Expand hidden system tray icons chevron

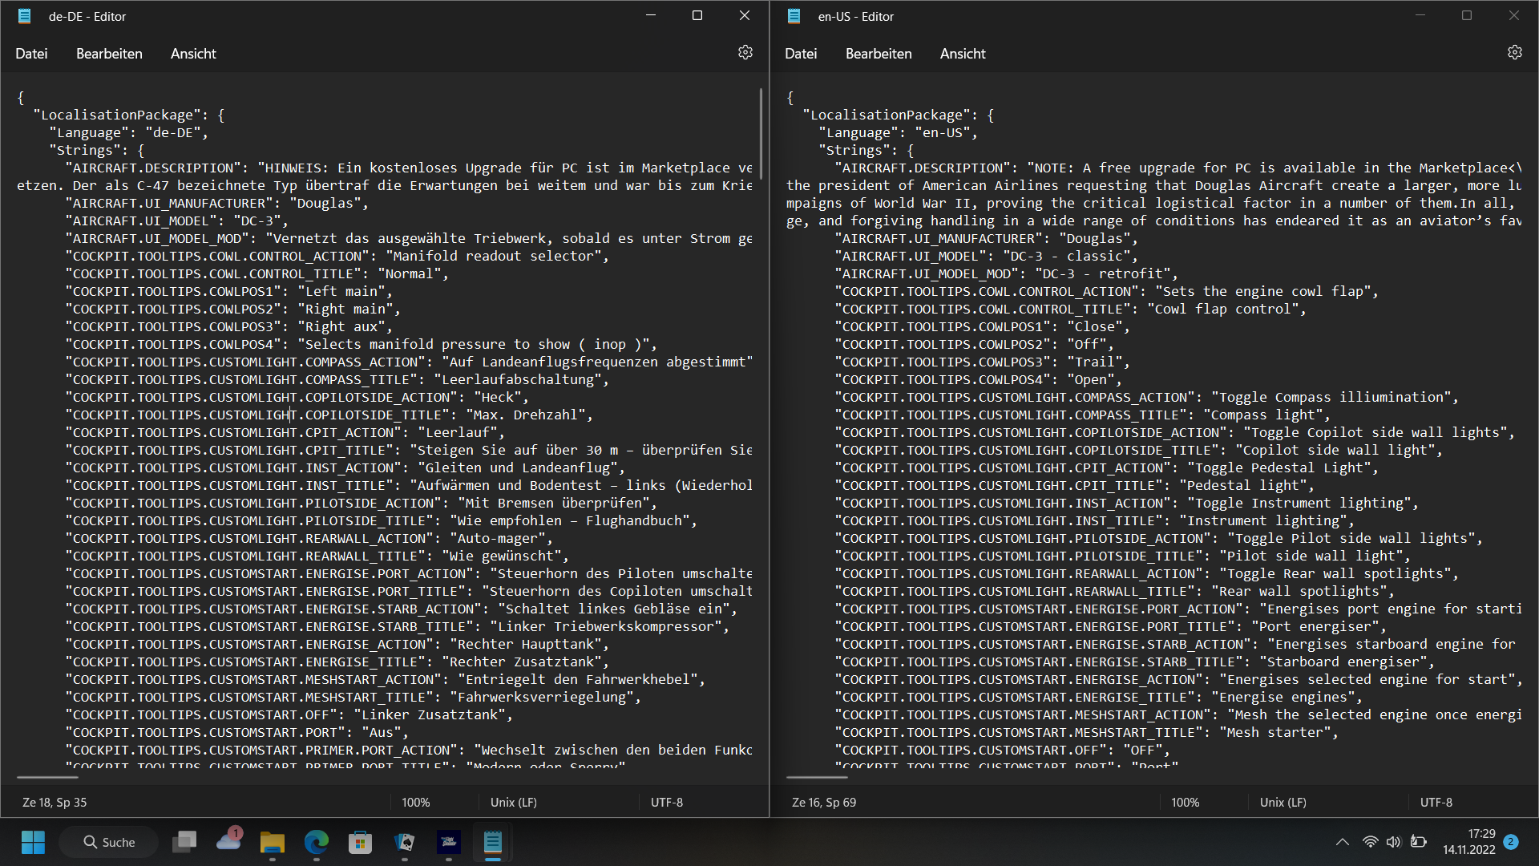(x=1342, y=842)
